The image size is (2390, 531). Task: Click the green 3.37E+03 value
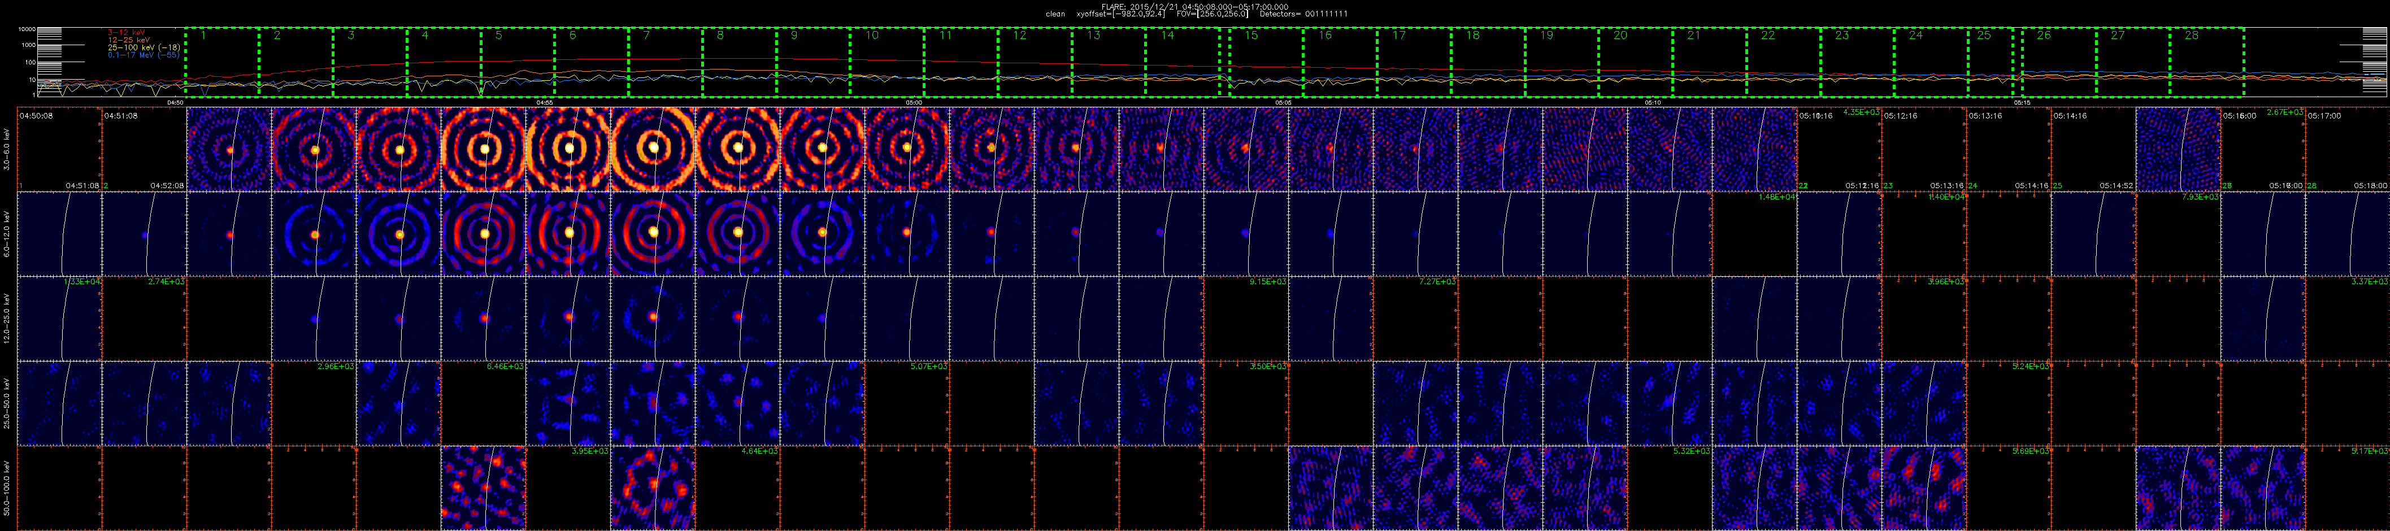[2371, 281]
